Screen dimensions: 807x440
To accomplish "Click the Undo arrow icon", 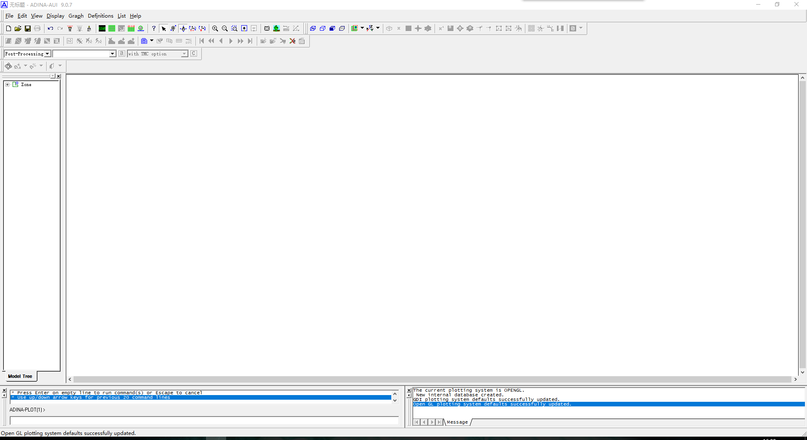I will 50,29.
